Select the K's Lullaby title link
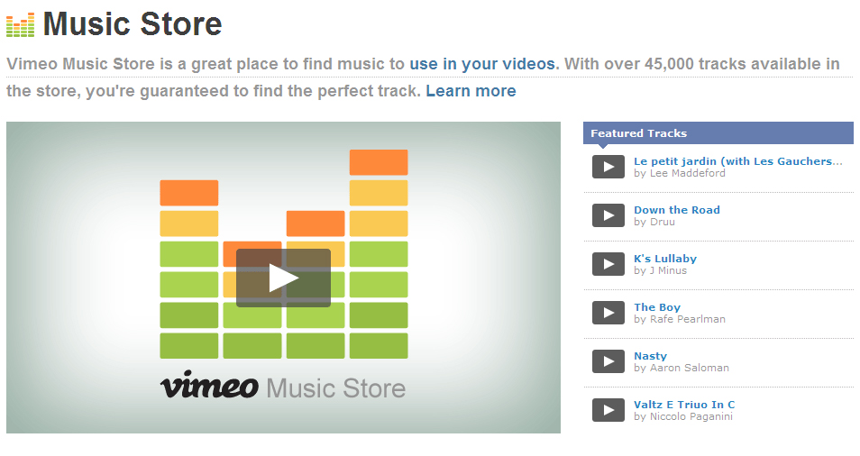 coord(665,259)
